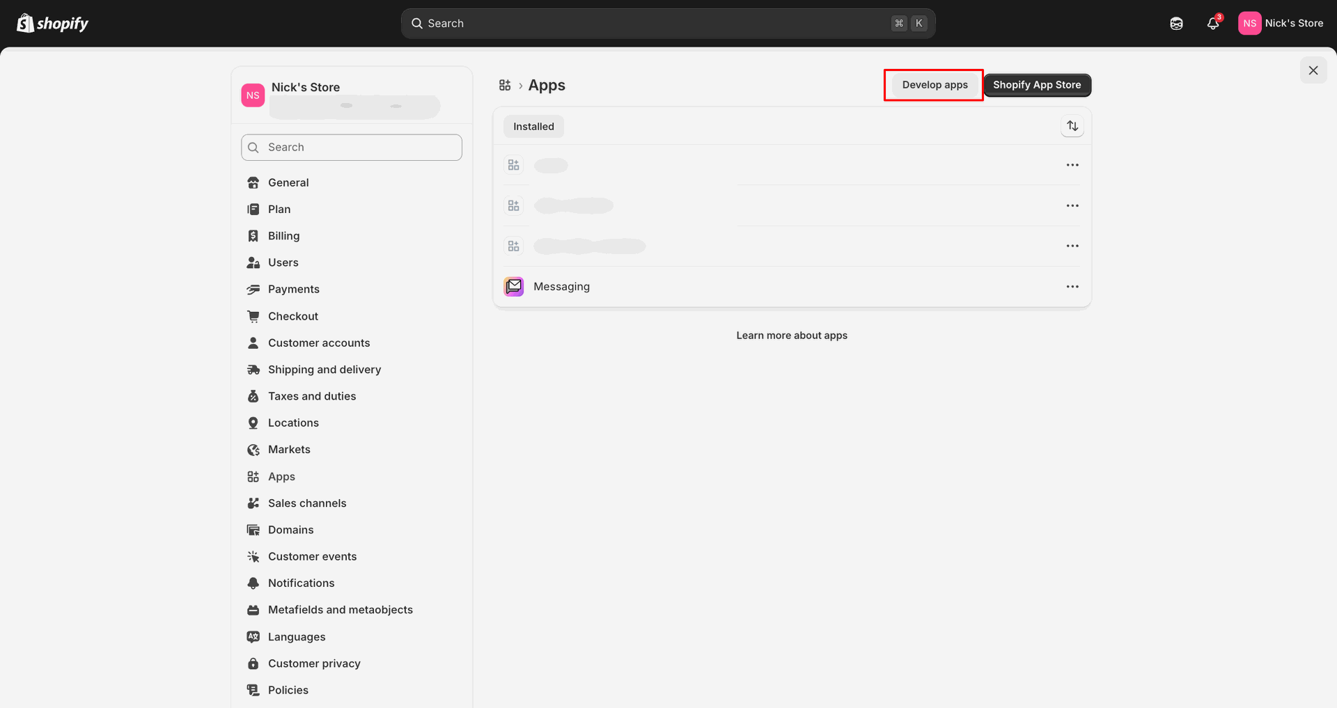The image size is (1337, 708).
Task: Open the Sidekick assistant icon
Action: click(x=1176, y=23)
